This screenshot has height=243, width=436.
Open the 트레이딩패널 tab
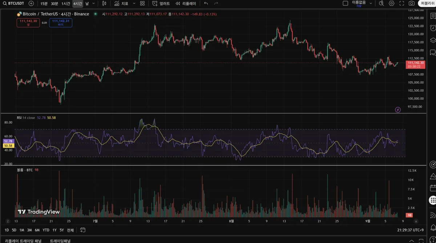coord(60,241)
